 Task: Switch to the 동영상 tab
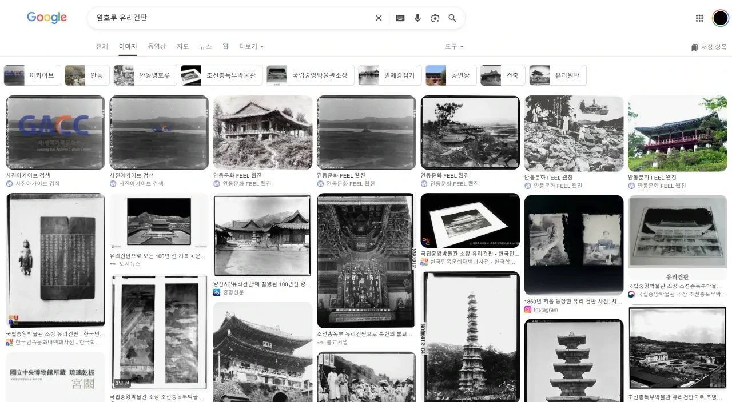tap(157, 46)
